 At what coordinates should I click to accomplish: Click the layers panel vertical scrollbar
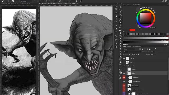pos(168,69)
